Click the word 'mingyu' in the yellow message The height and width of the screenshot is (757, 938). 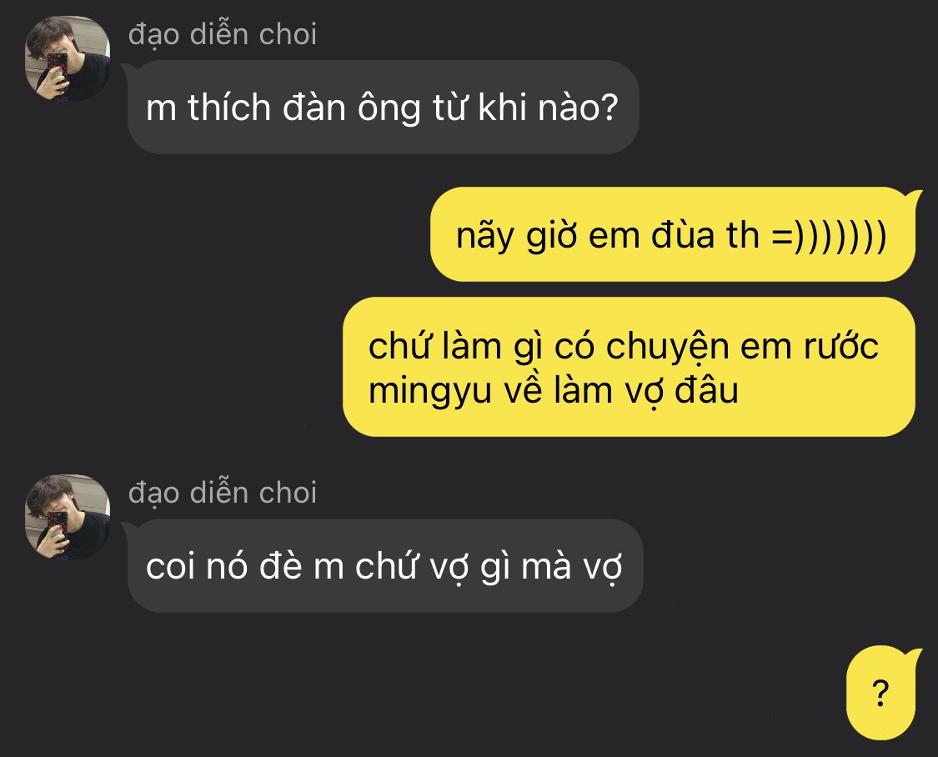coord(429,391)
